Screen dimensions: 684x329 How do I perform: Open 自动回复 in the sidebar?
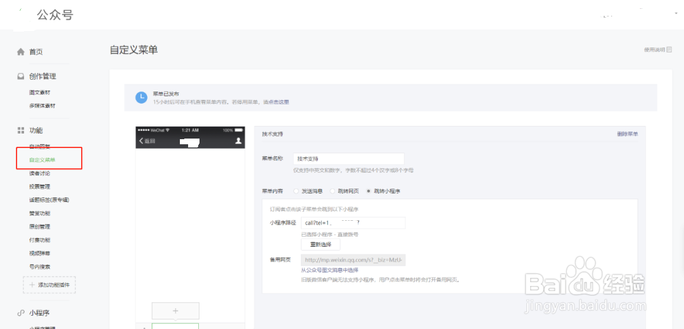point(39,146)
